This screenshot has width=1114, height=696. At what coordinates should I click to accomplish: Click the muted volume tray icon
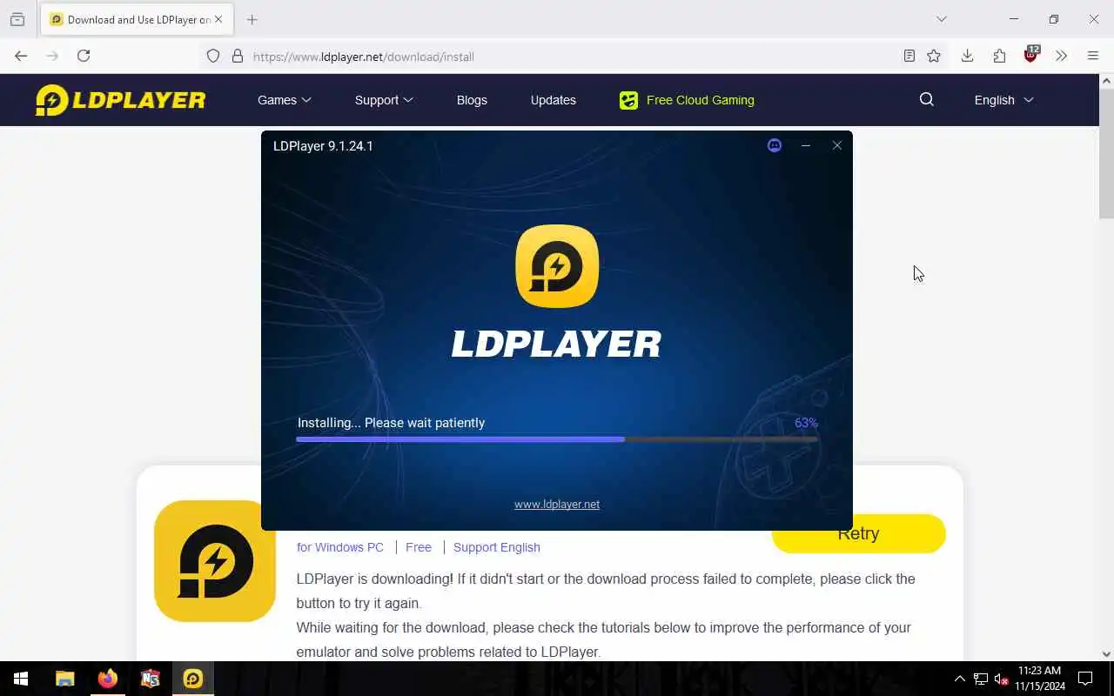pyautogui.click(x=1001, y=679)
